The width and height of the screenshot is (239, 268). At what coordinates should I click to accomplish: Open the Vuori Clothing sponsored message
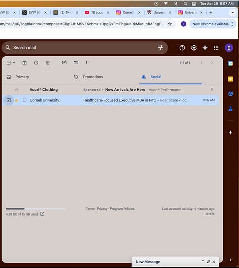tap(110, 90)
